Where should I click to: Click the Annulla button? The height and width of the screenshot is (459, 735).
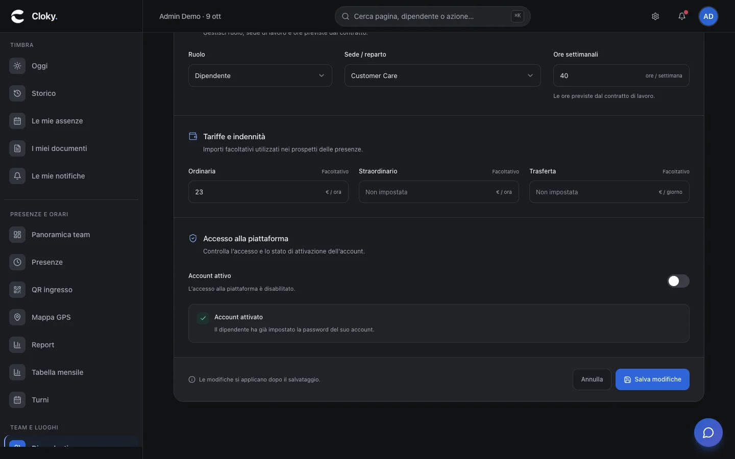coord(592,379)
